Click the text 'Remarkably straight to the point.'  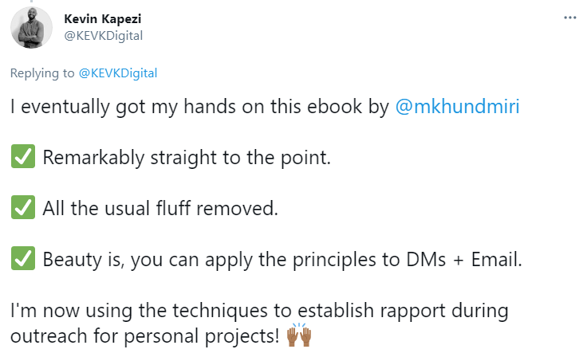(187, 157)
